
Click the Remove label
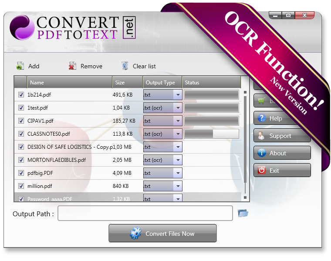91,66
